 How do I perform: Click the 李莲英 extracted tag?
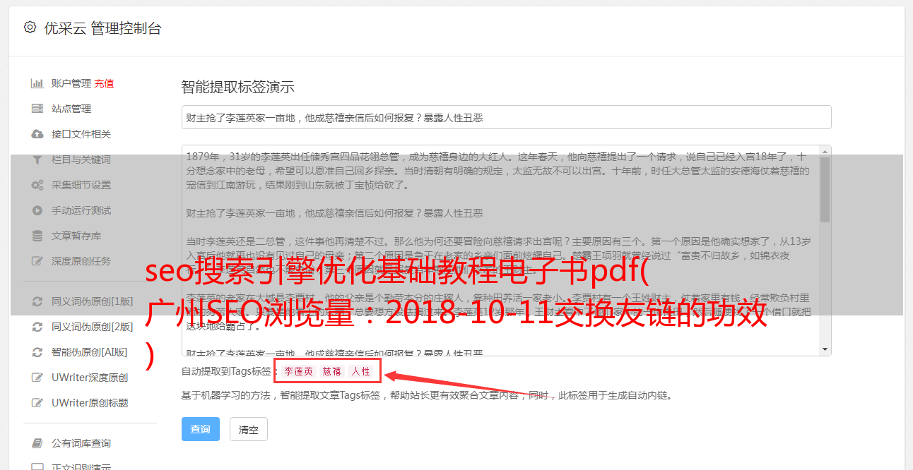pos(299,371)
